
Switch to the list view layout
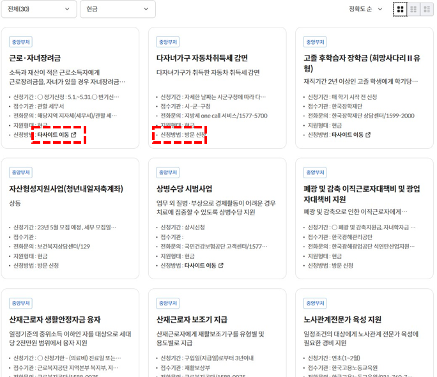[413, 9]
